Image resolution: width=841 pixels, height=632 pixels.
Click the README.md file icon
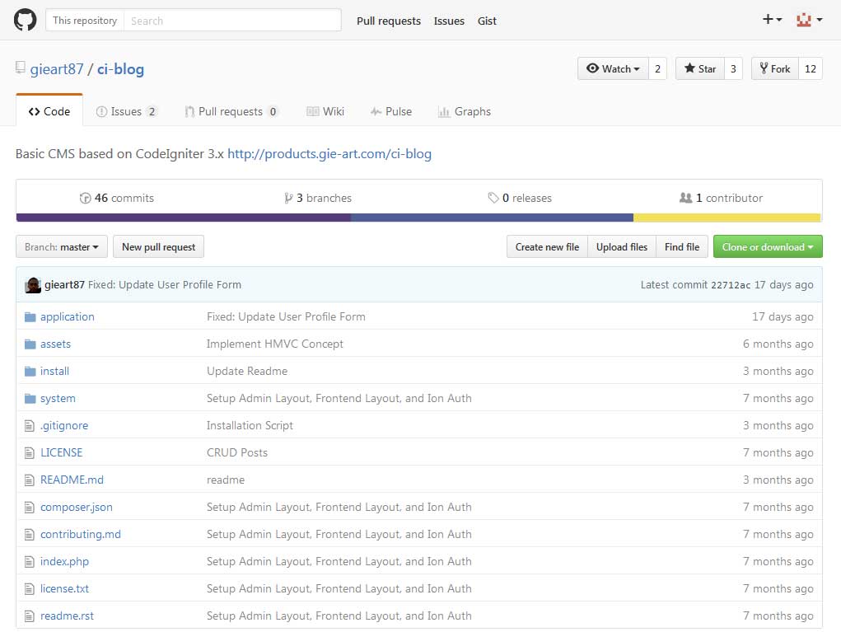coord(30,480)
